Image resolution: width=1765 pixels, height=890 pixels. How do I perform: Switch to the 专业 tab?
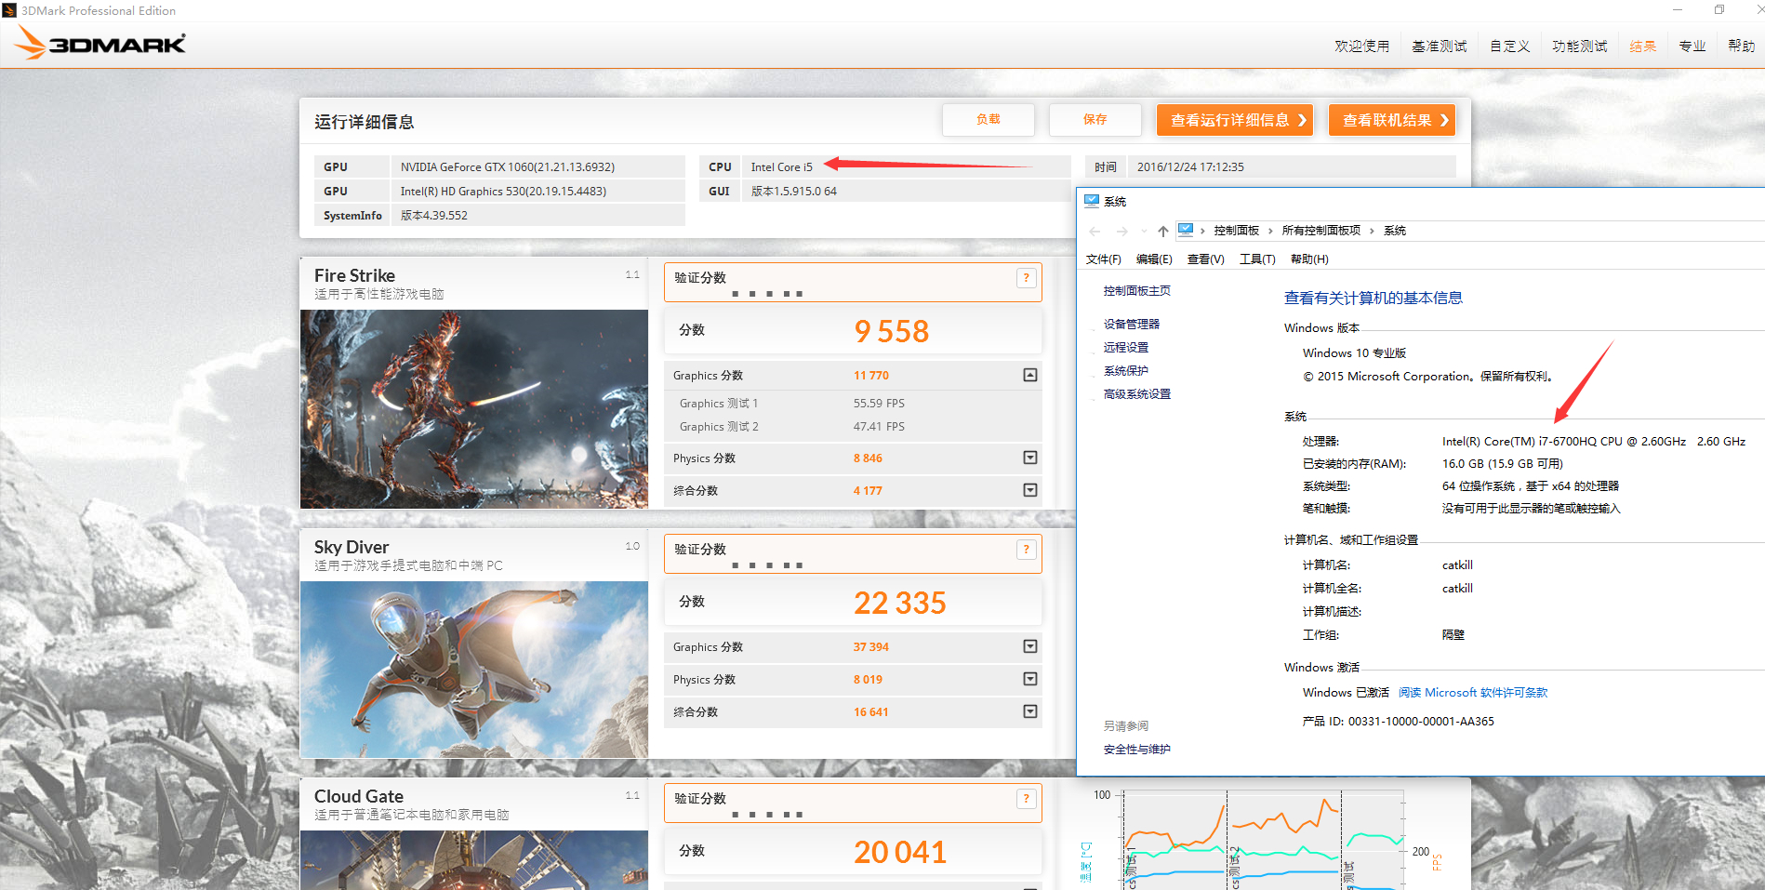[x=1692, y=46]
